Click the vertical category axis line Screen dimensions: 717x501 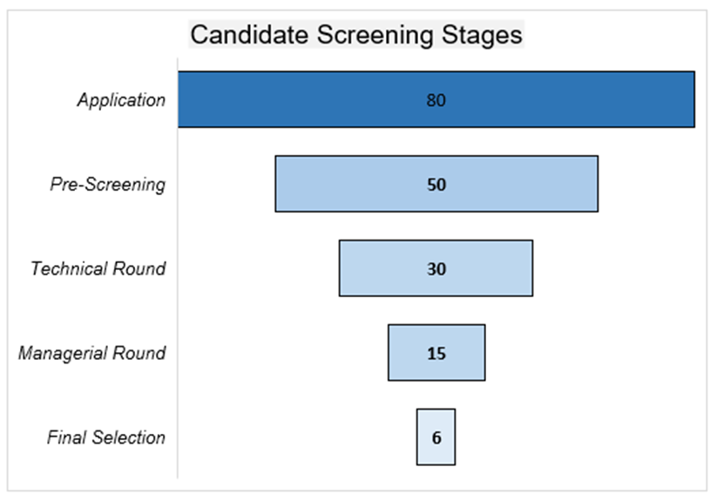pyautogui.click(x=178, y=267)
